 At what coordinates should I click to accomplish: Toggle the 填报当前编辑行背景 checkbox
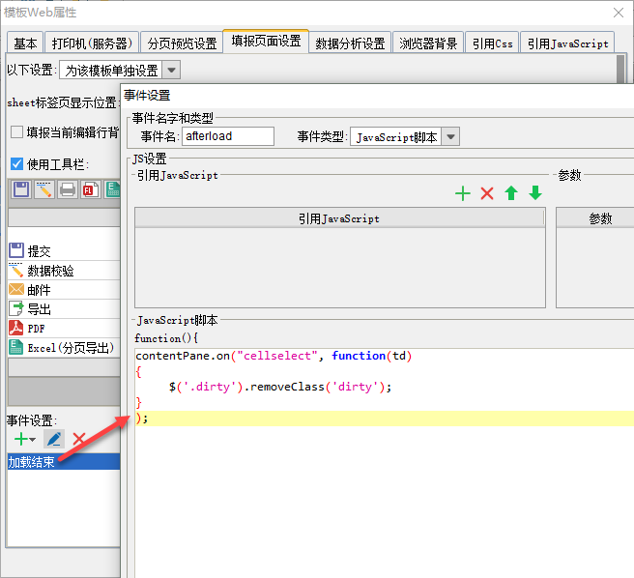click(16, 131)
